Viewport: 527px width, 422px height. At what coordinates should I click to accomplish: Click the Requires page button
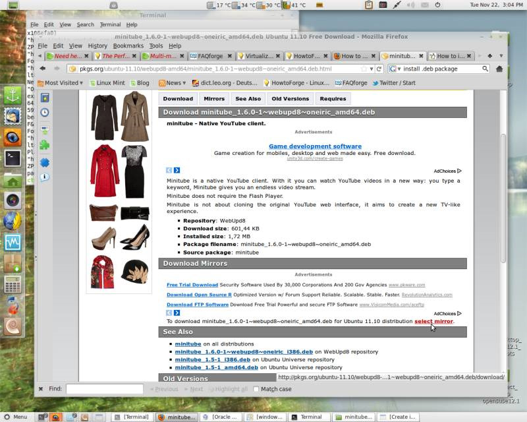[333, 99]
